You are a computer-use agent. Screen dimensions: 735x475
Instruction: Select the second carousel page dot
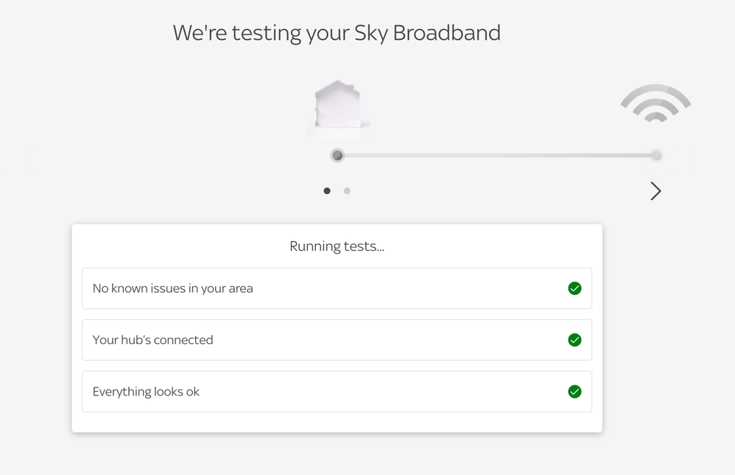pyautogui.click(x=347, y=191)
